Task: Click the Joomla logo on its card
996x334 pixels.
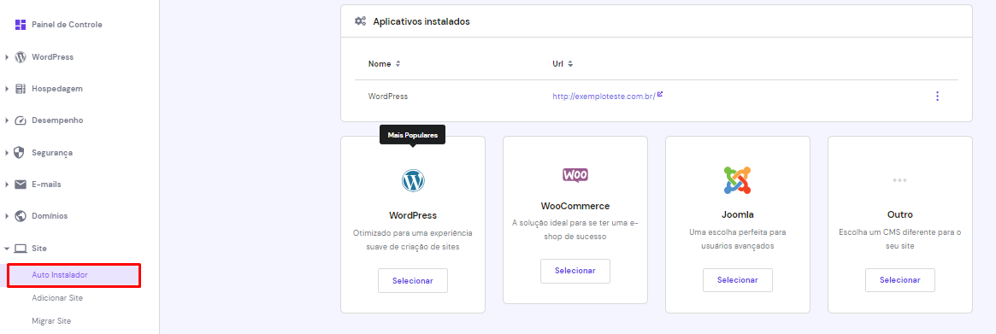Action: [738, 179]
